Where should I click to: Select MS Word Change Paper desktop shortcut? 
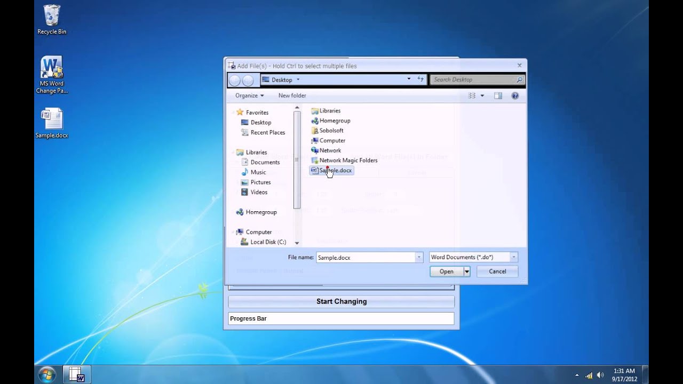click(x=52, y=75)
